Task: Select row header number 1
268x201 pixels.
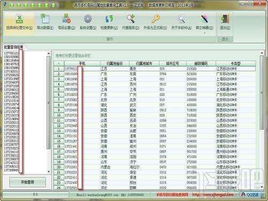Action: point(59,69)
